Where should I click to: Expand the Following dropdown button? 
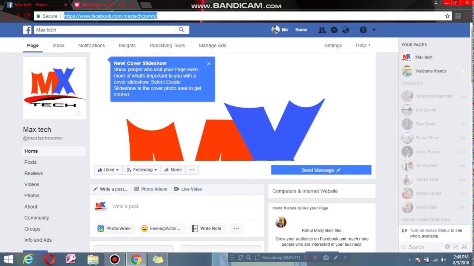[x=142, y=170]
